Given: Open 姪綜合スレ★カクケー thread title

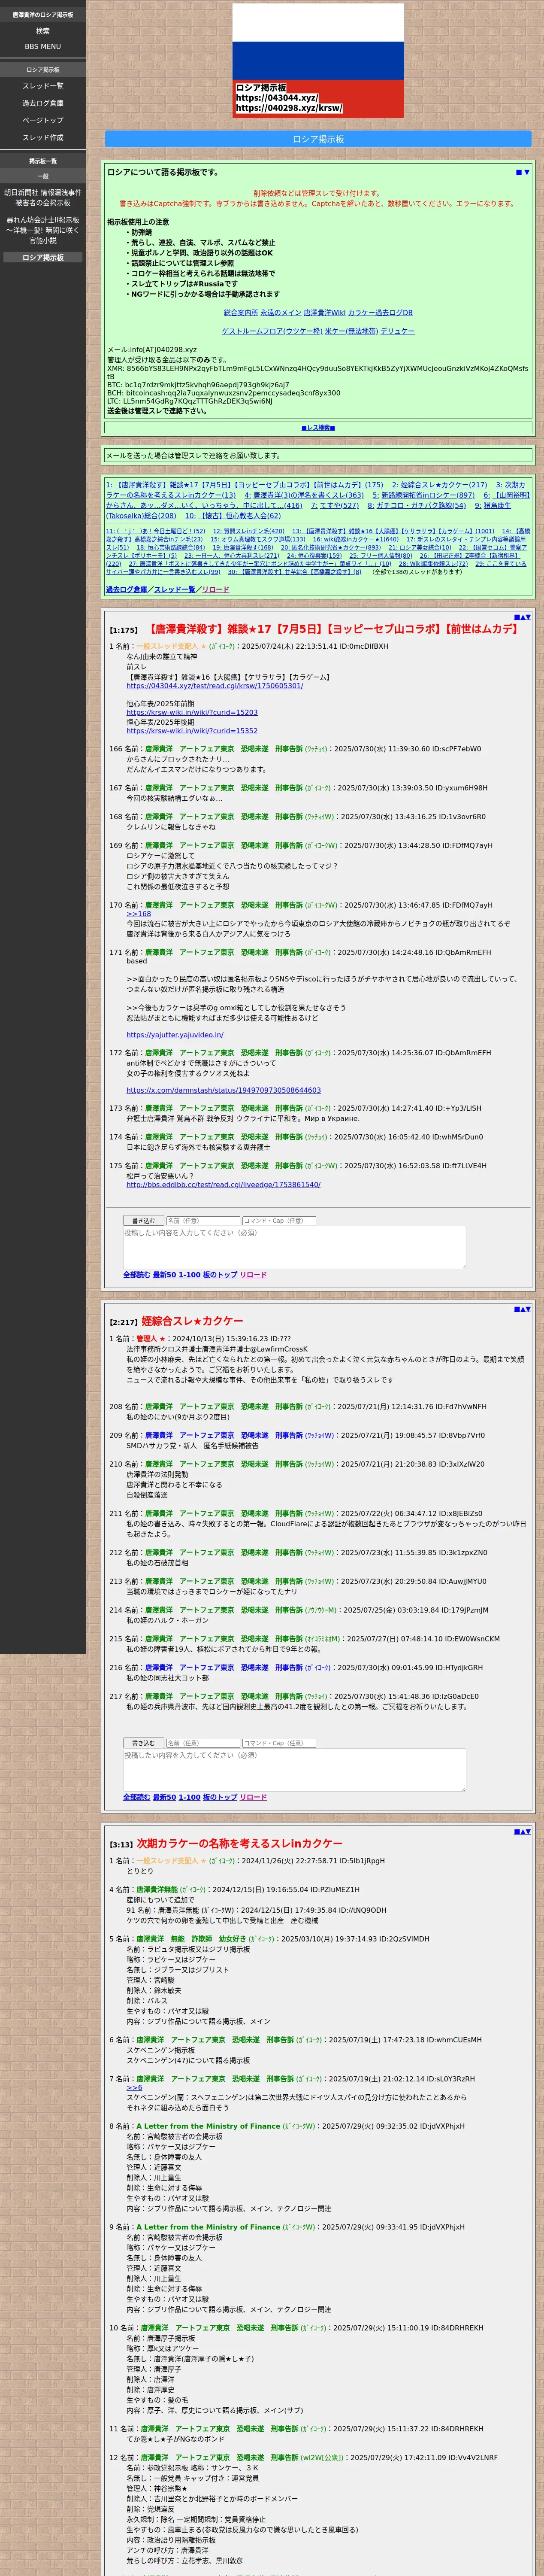Looking at the screenshot, I should point(192,1321).
